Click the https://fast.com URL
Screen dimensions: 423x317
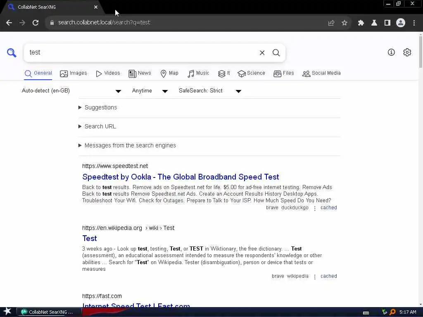click(102, 296)
